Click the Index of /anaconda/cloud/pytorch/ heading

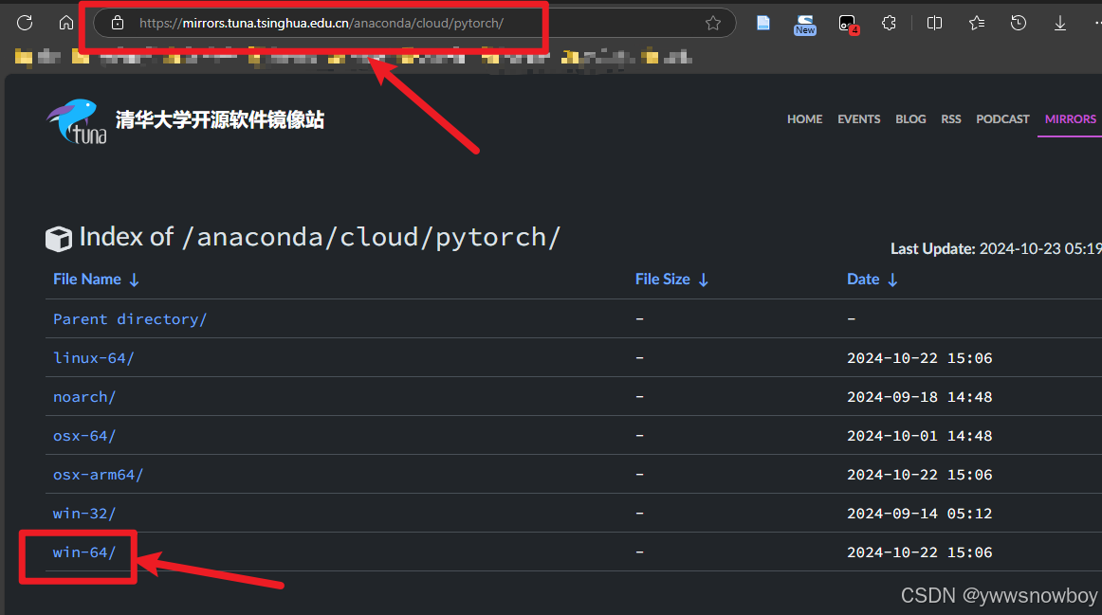(320, 237)
